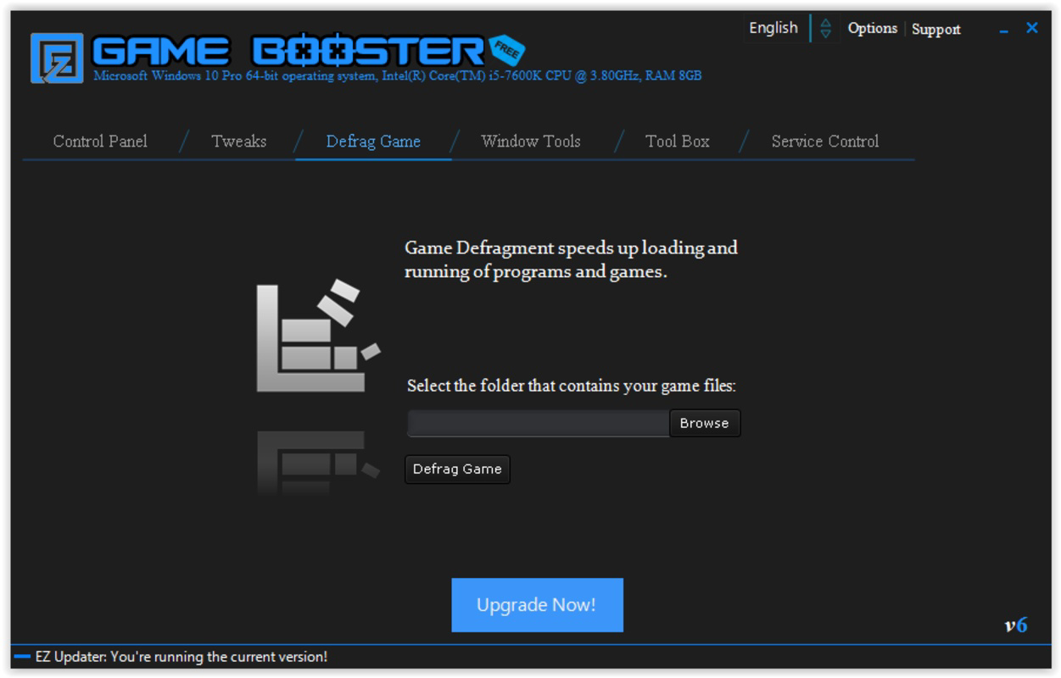
Task: Click the Defrag Game button
Action: [x=457, y=469]
